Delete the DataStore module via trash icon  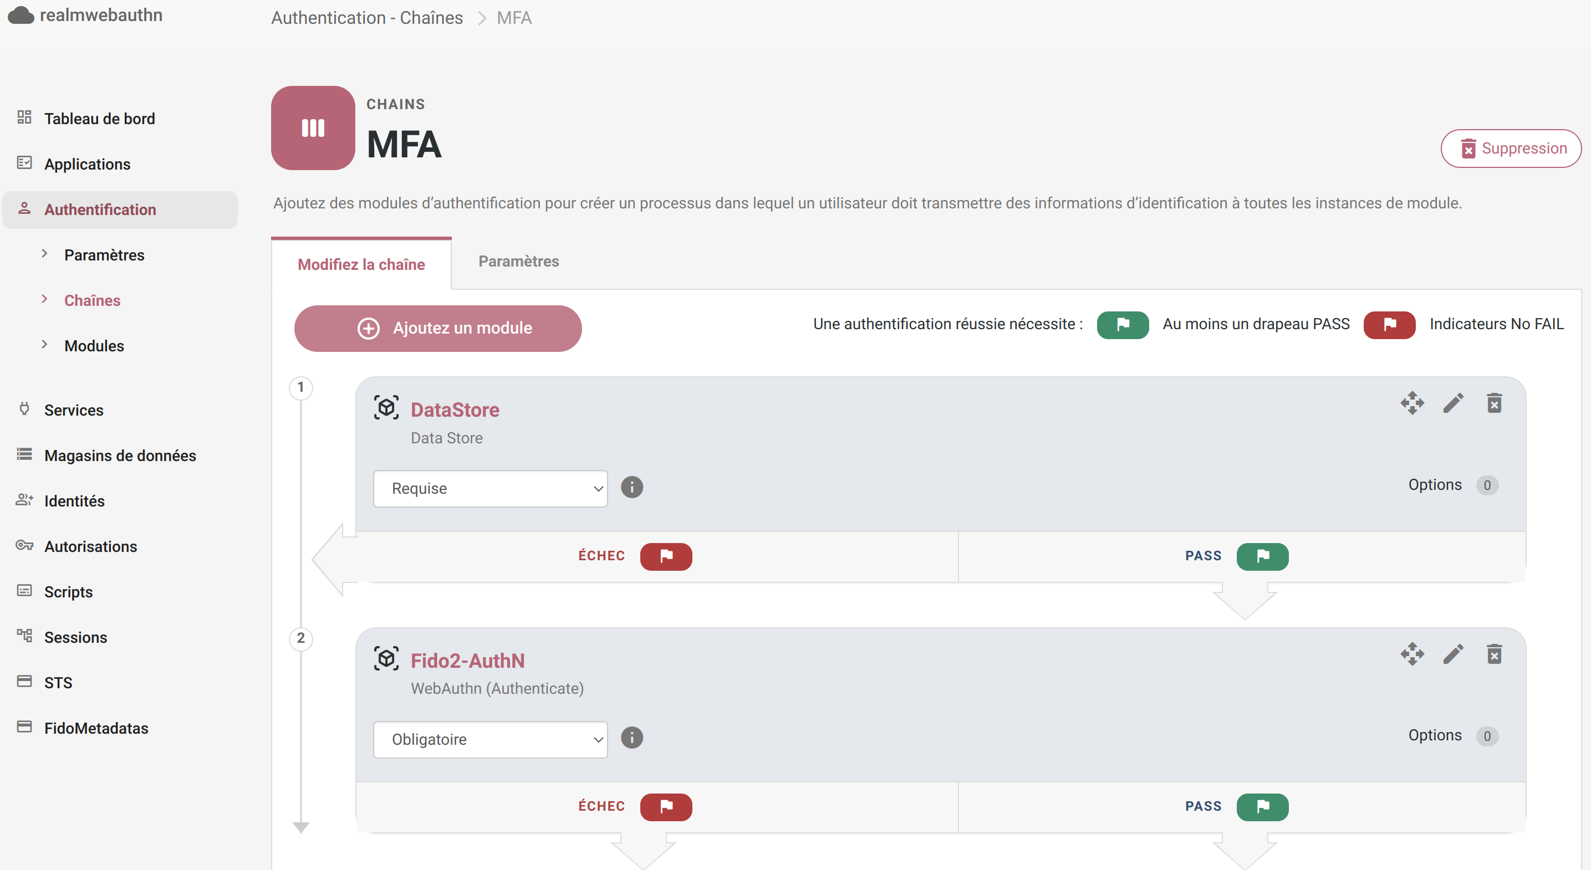1494,403
